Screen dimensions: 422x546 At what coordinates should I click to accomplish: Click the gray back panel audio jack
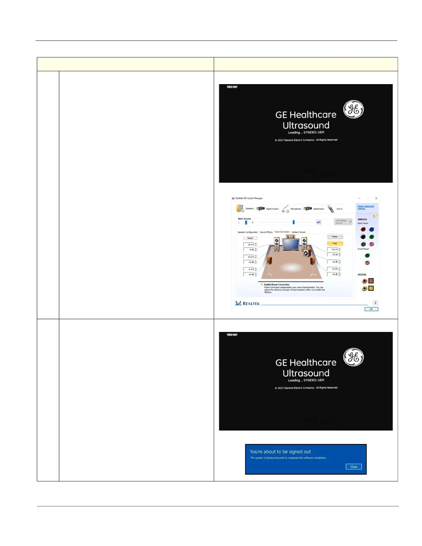[363, 244]
